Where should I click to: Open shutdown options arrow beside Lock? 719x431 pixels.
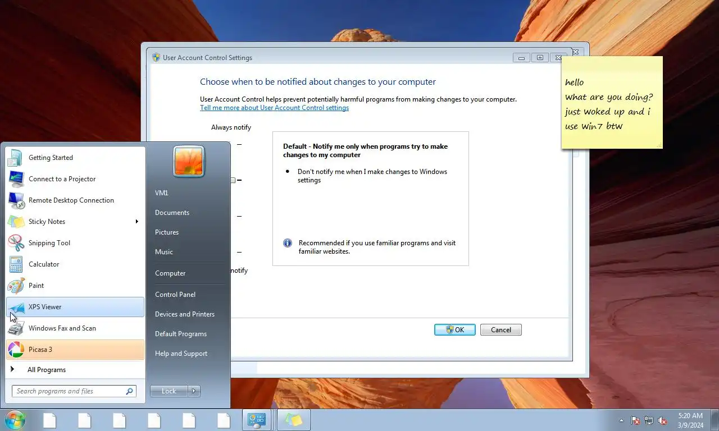tap(194, 391)
